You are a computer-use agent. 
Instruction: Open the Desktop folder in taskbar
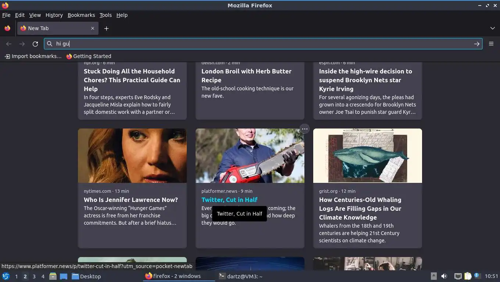click(86, 276)
